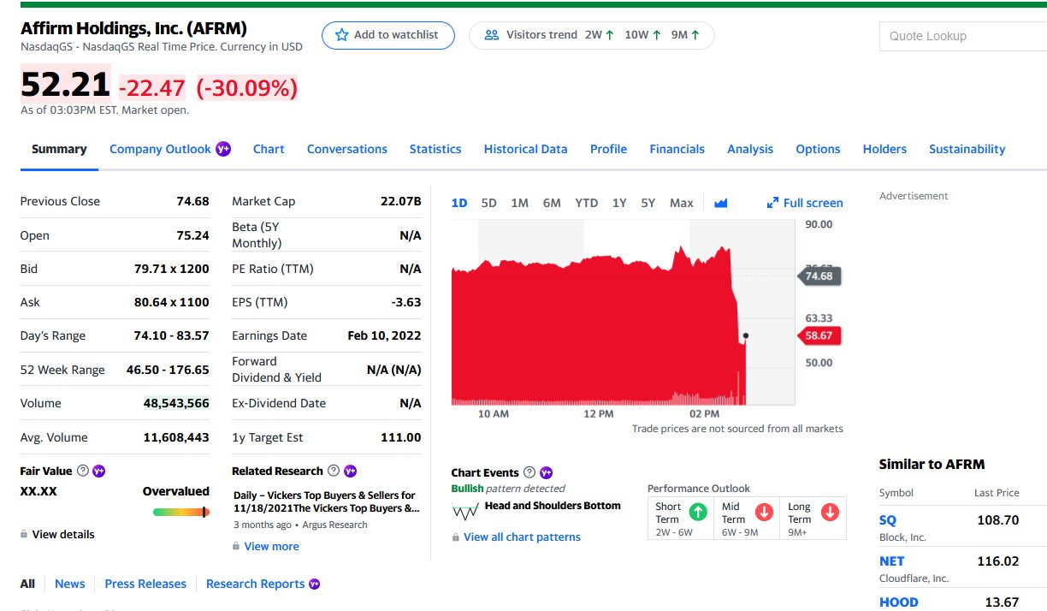1047x611 pixels.
Task: View the Financials tab
Action: 677,149
